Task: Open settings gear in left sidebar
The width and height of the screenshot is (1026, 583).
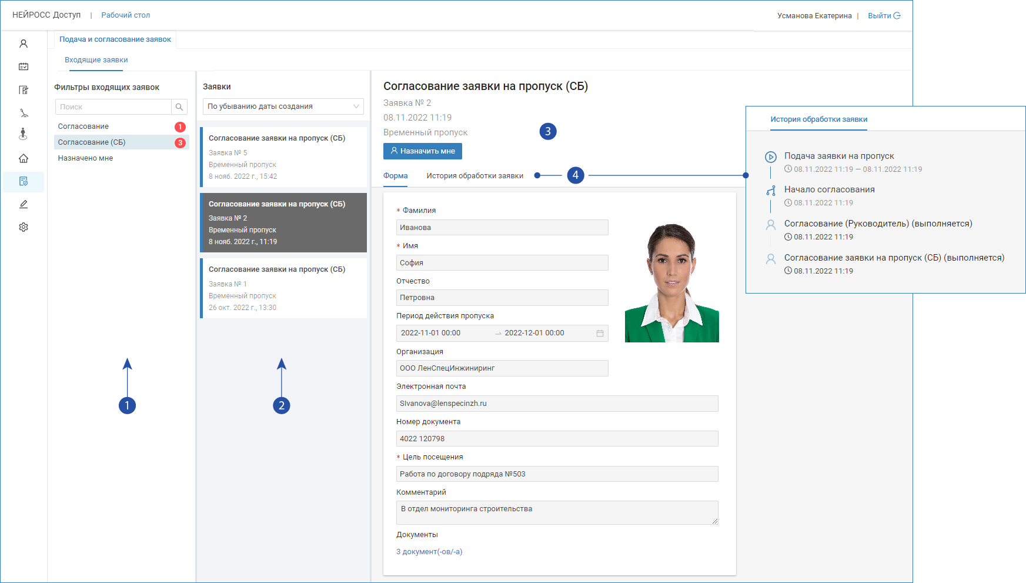Action: [x=24, y=227]
